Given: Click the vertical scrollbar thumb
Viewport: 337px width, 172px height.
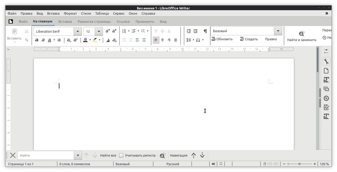Looking at the screenshot, I should point(318,60).
